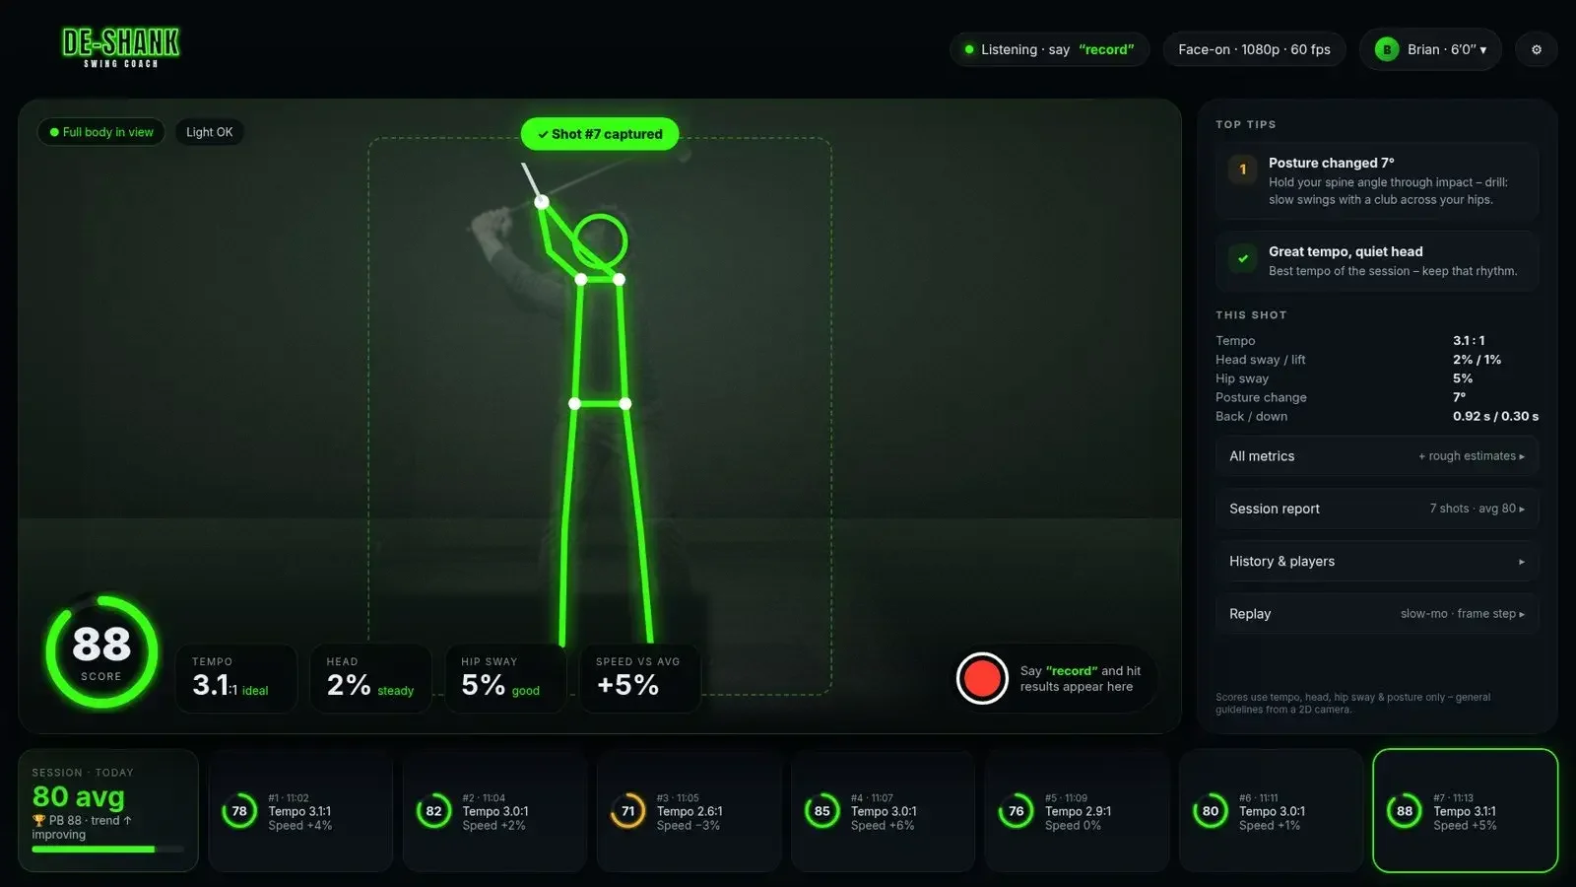Click the red record button
The height and width of the screenshot is (887, 1576).
point(982,678)
